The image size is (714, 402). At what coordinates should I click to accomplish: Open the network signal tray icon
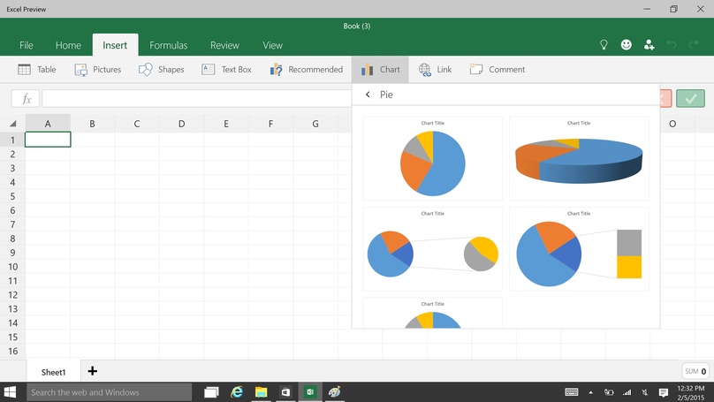627,392
